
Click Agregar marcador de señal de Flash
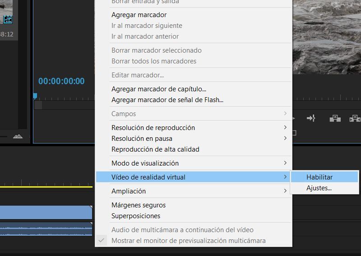click(x=167, y=100)
